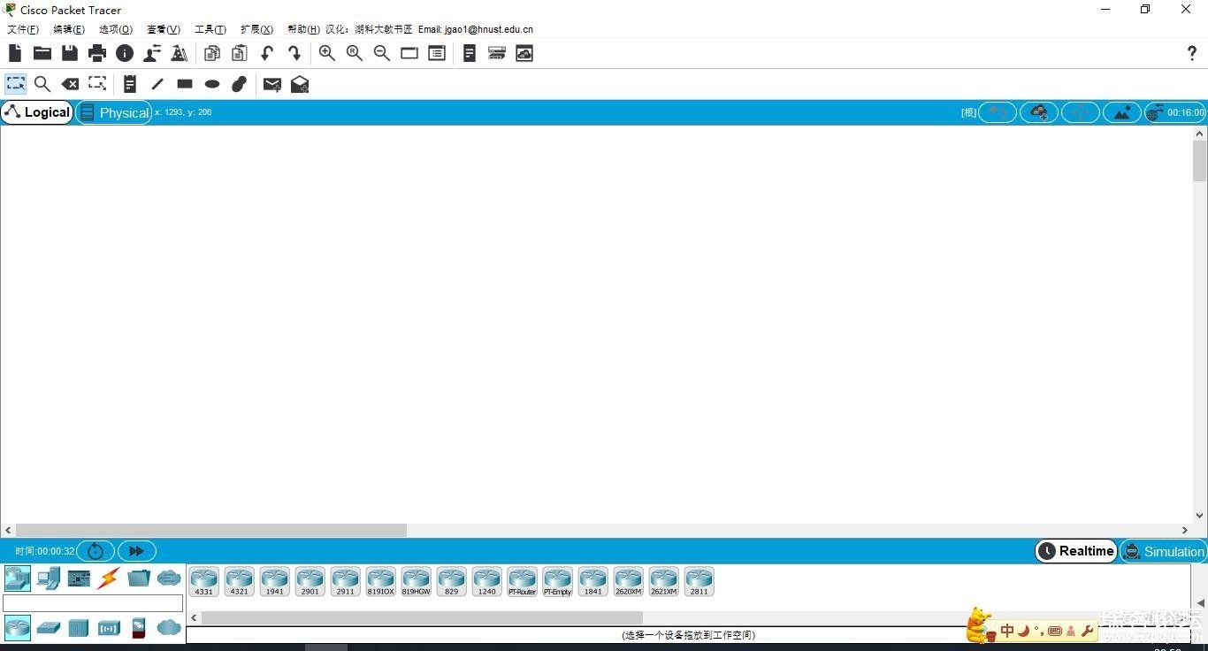This screenshot has width=1208, height=651.
Task: Add a Complex PDU open envelope
Action: [x=300, y=84]
